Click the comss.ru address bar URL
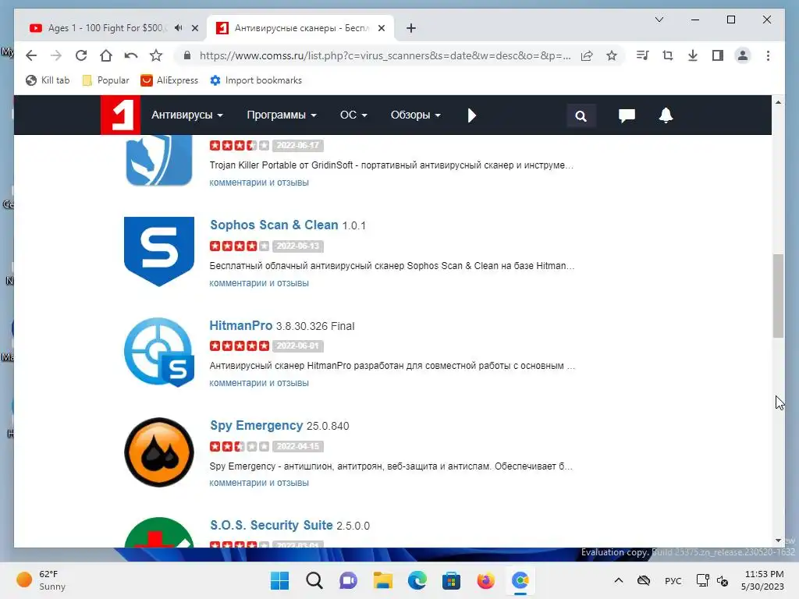The height and width of the screenshot is (599, 799). point(385,55)
